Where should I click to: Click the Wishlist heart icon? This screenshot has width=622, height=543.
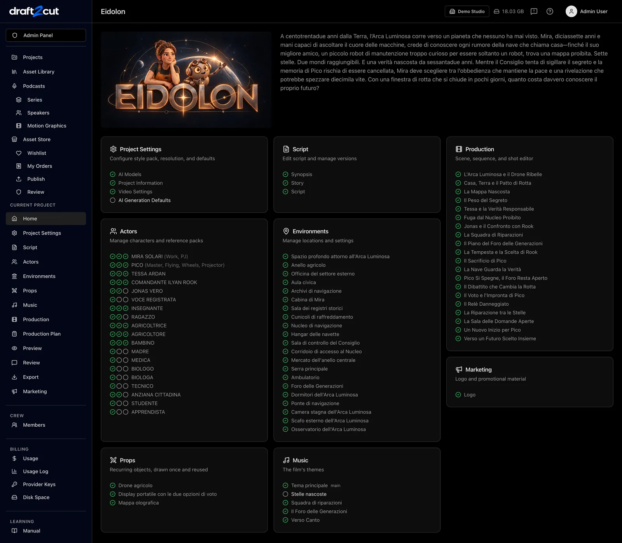(x=19, y=153)
